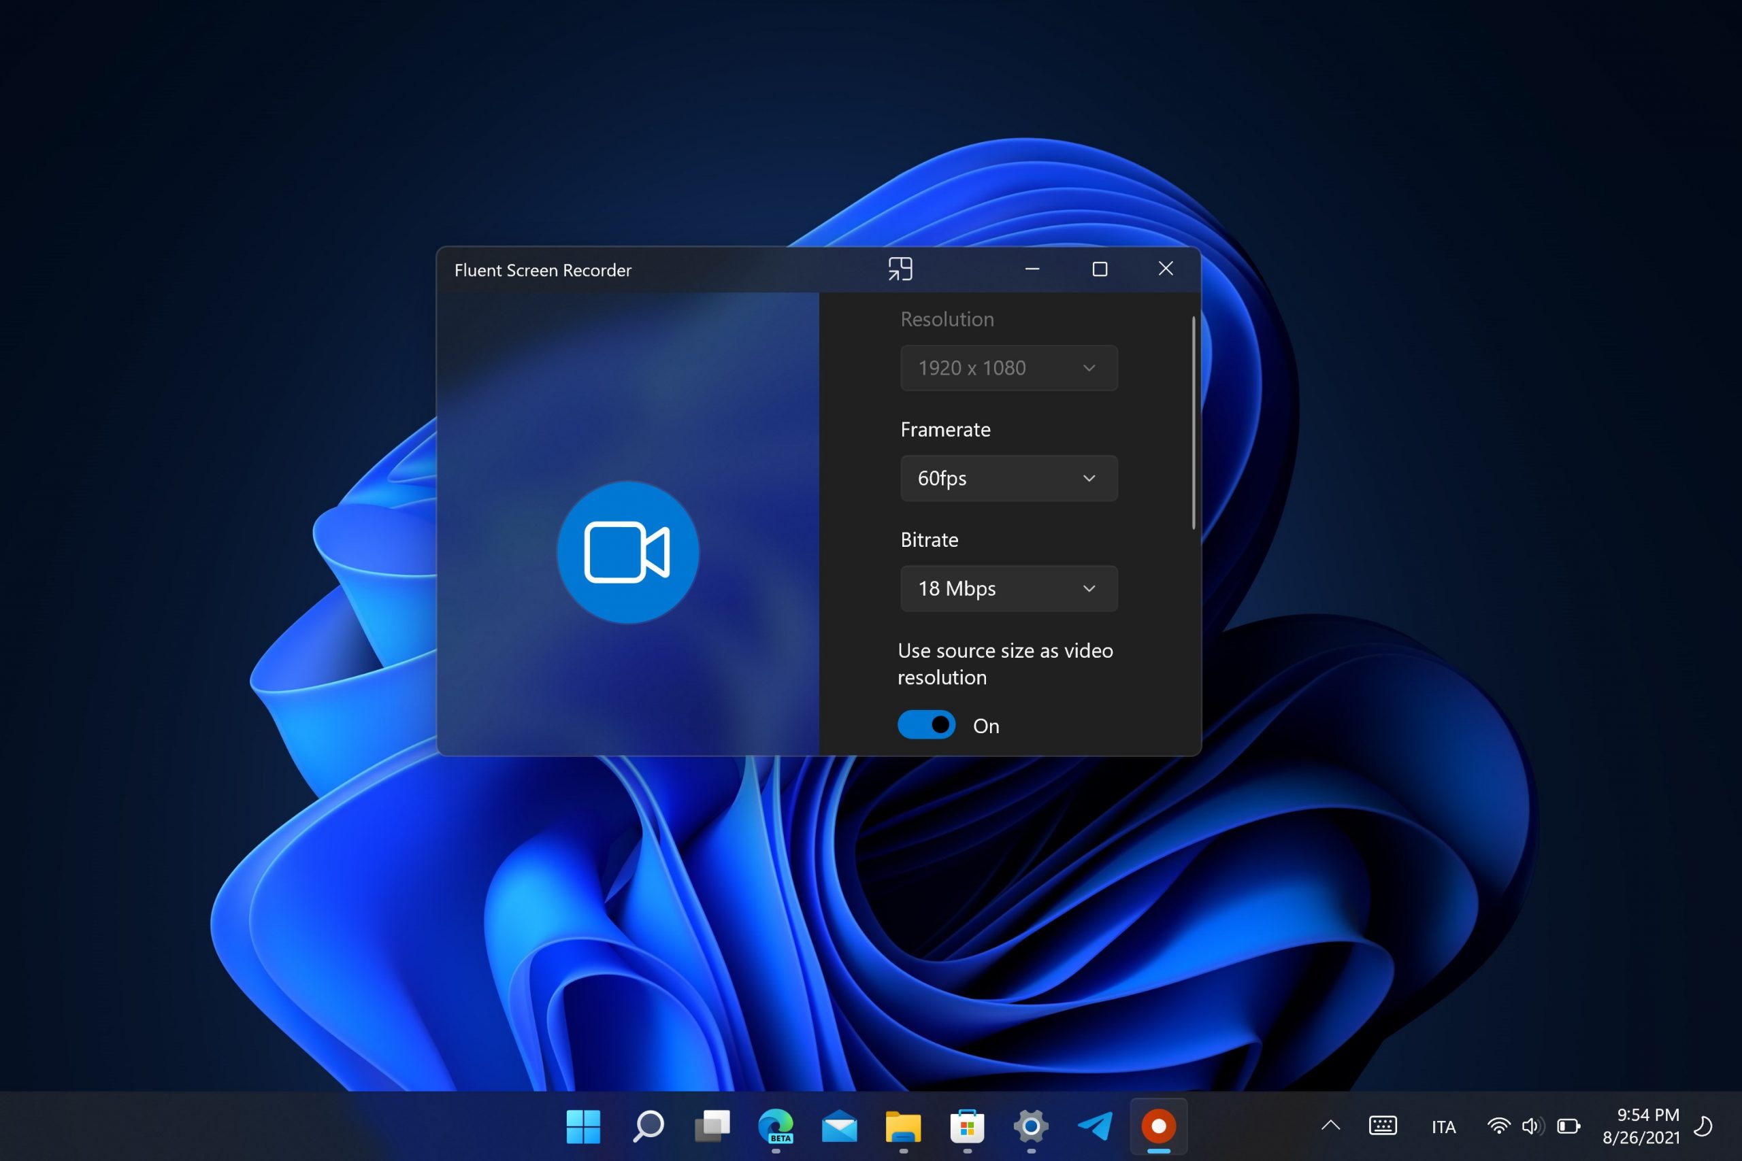Open the Microsoft Store from the taskbar
Viewport: 1742px width, 1161px height.
[x=967, y=1127]
